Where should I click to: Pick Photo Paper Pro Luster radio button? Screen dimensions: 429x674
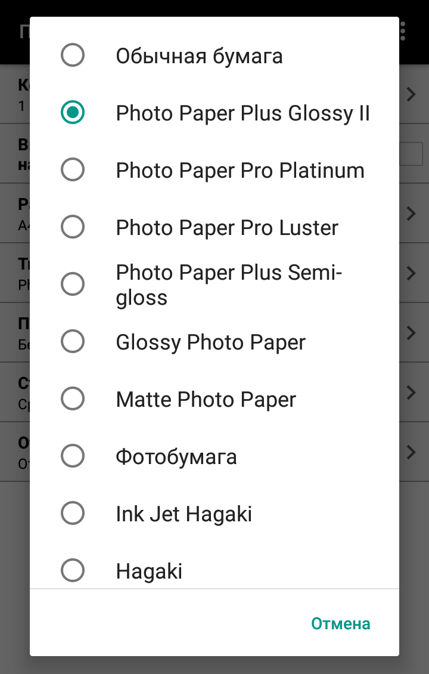click(x=73, y=227)
